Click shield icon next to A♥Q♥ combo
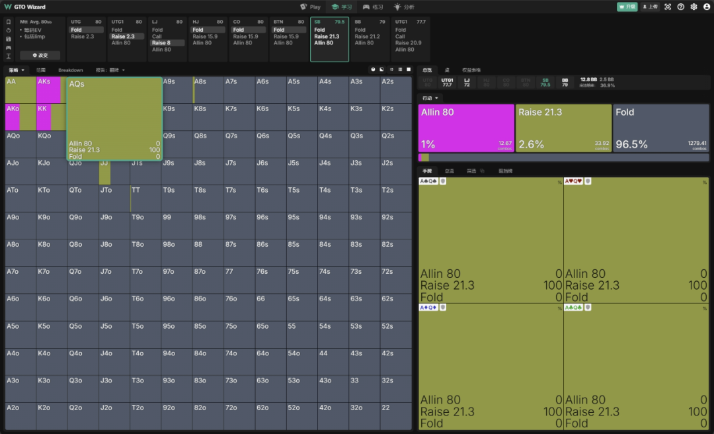This screenshot has width=714, height=434. [588, 181]
